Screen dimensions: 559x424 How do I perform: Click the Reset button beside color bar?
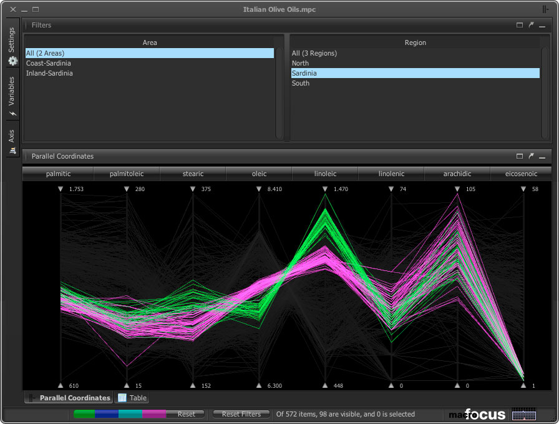click(x=186, y=414)
